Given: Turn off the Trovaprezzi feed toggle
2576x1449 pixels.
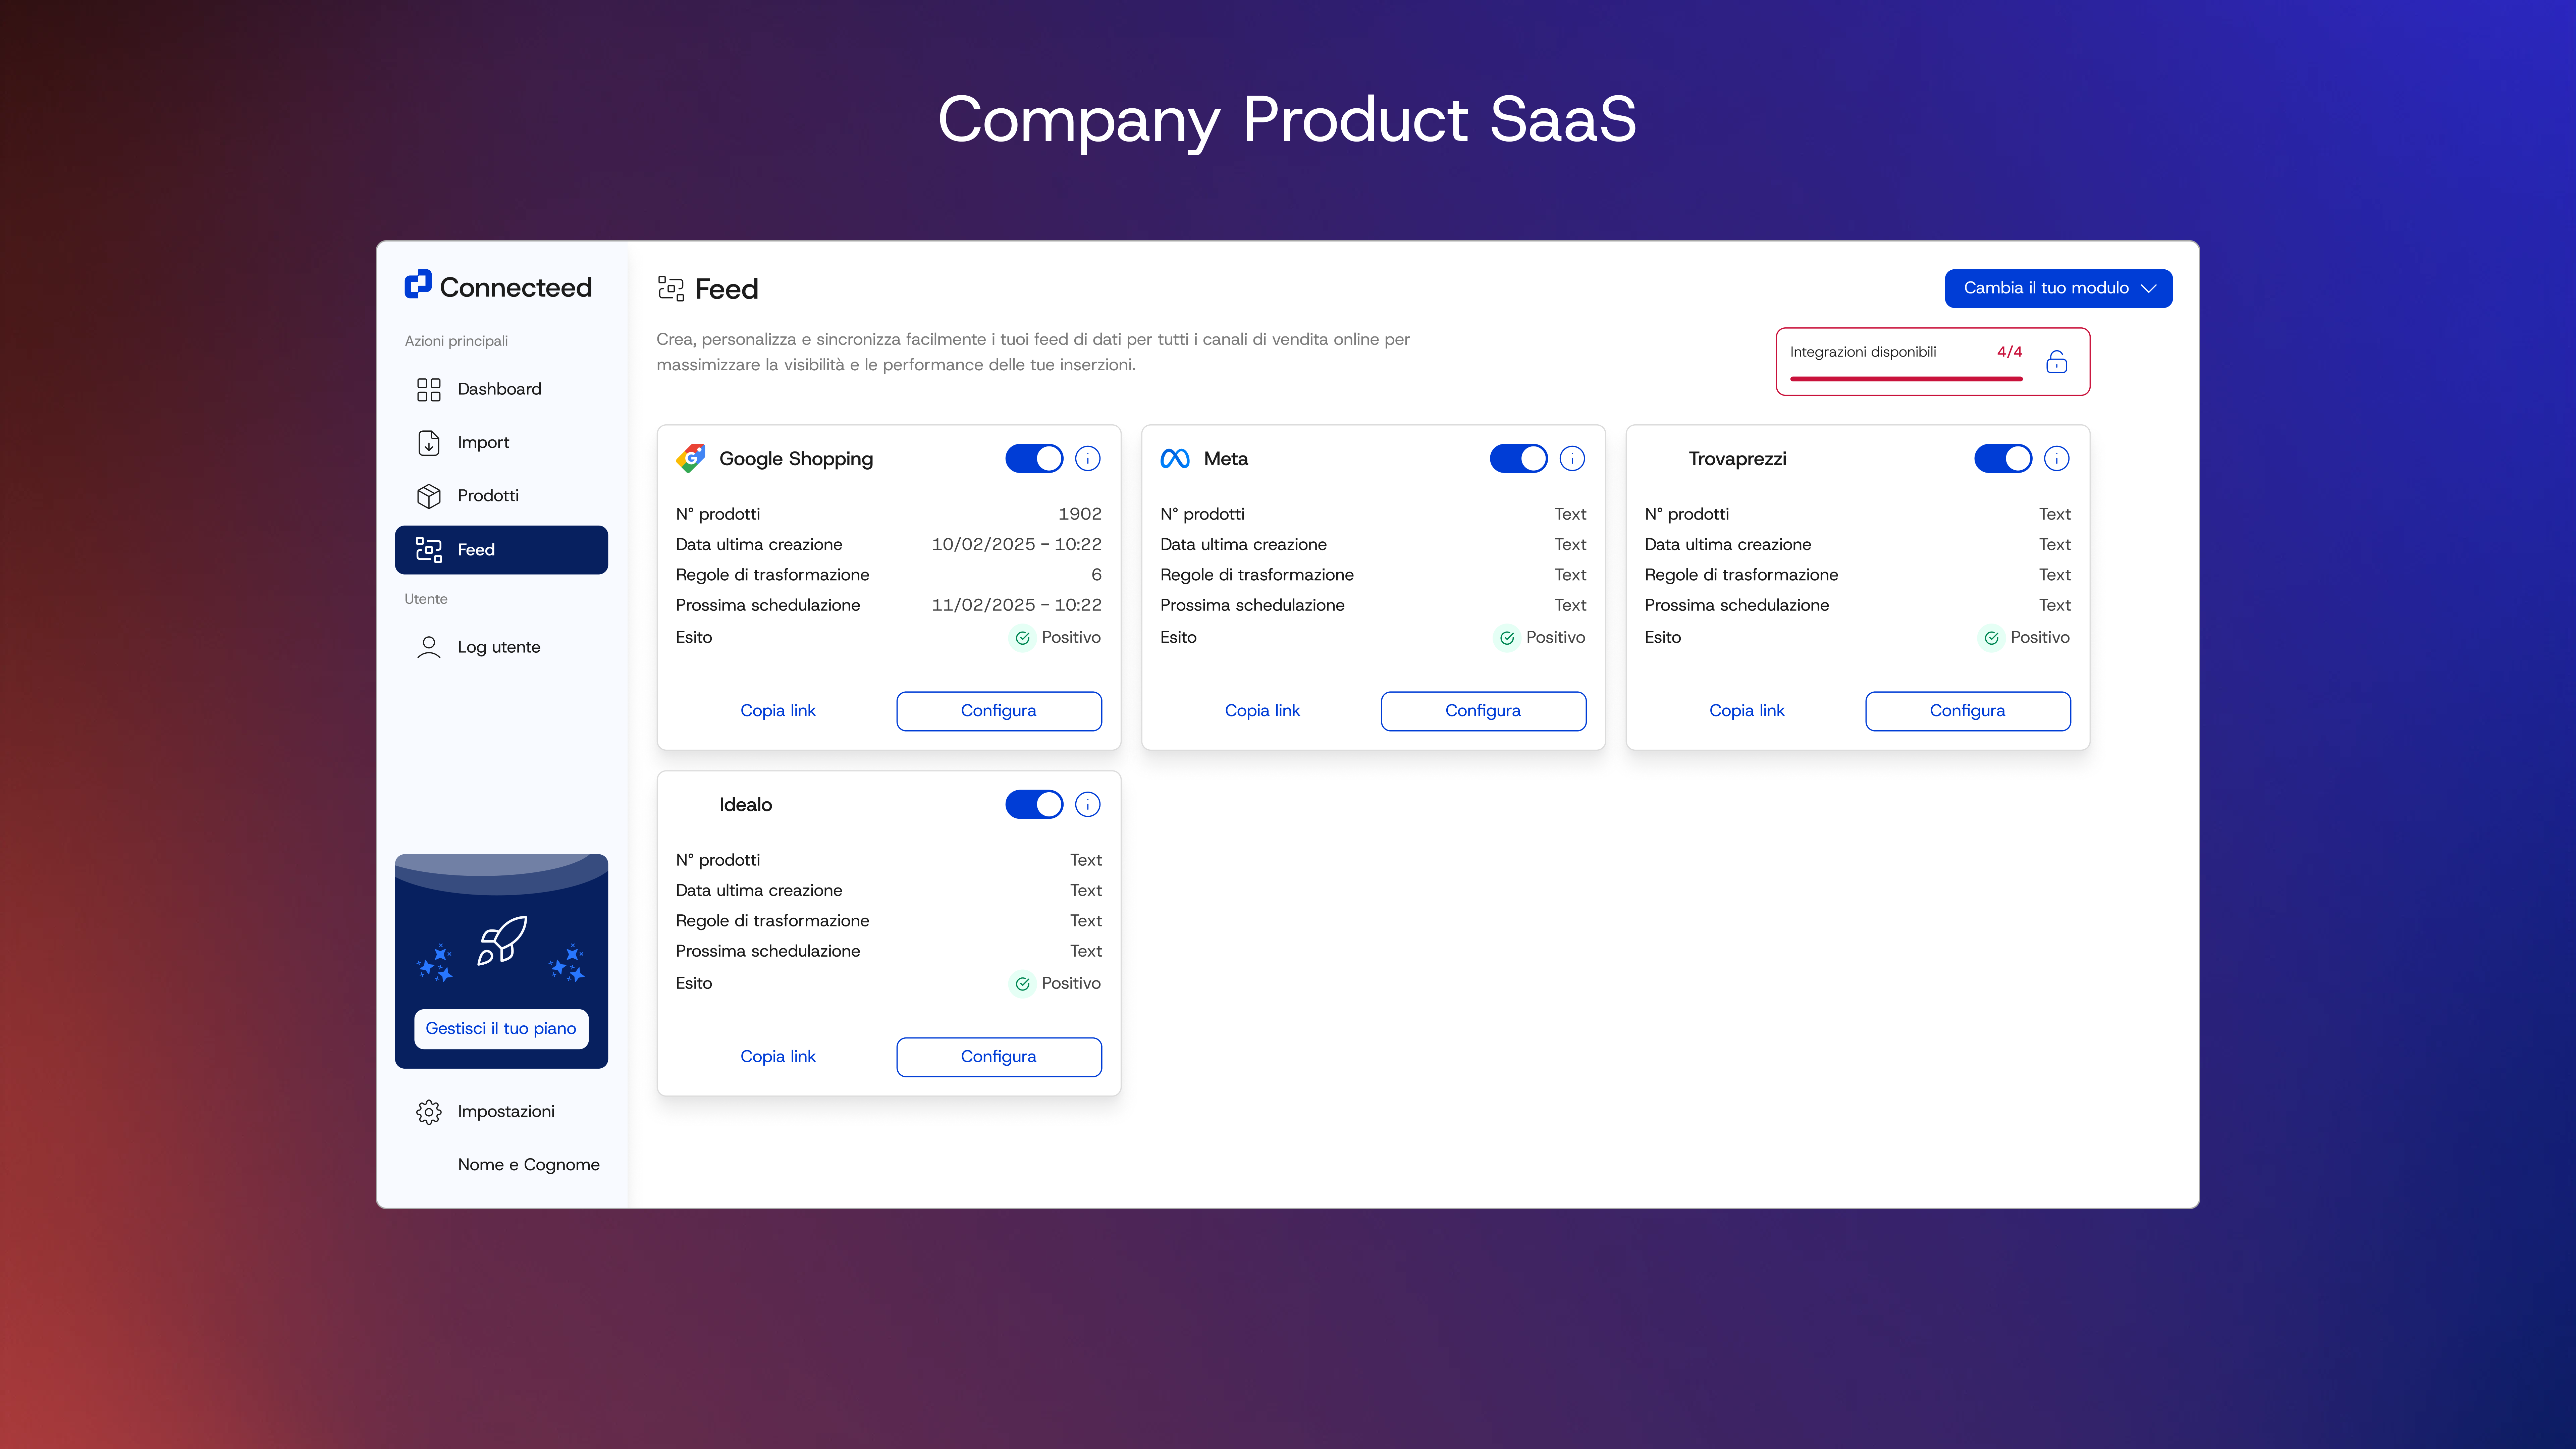Looking at the screenshot, I should [x=2003, y=459].
